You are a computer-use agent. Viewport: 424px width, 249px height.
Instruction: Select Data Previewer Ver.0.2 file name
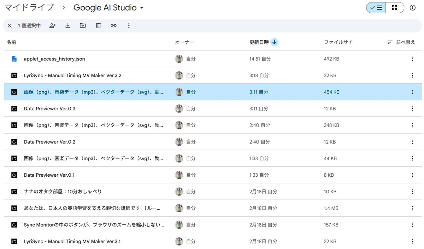click(49, 142)
